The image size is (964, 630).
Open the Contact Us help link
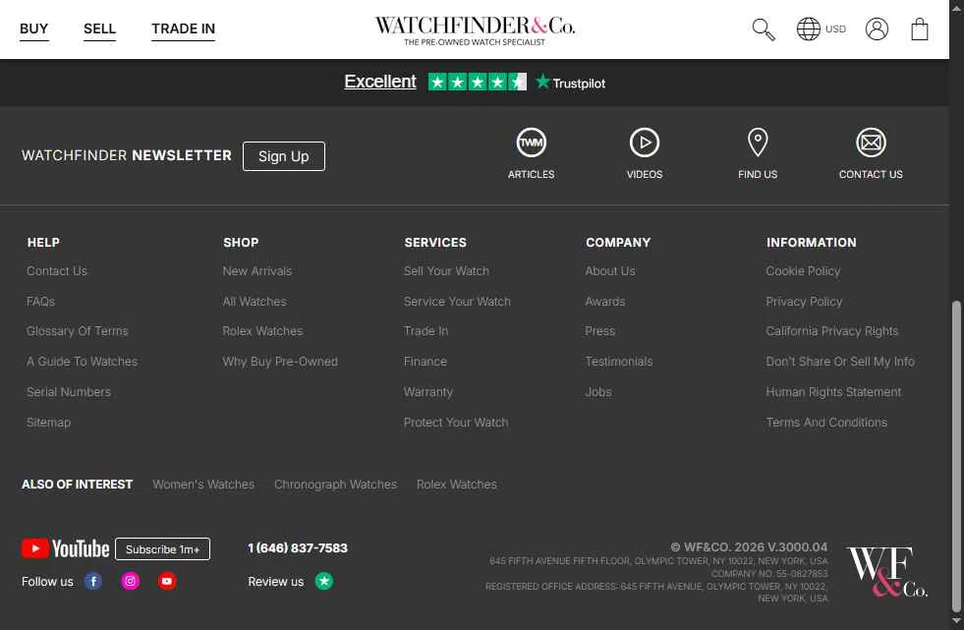tap(57, 271)
